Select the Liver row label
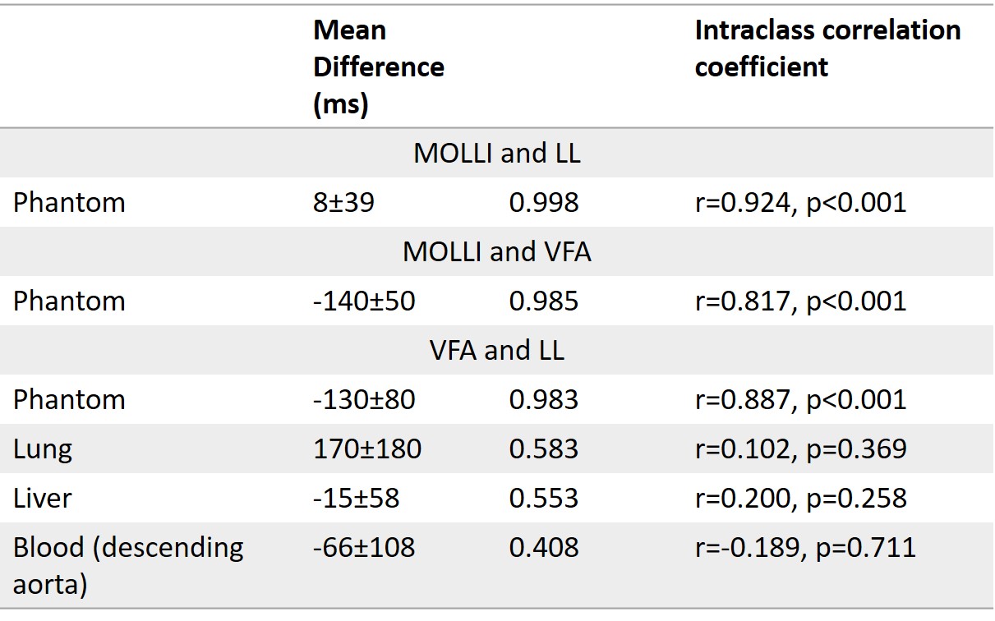 [43, 499]
